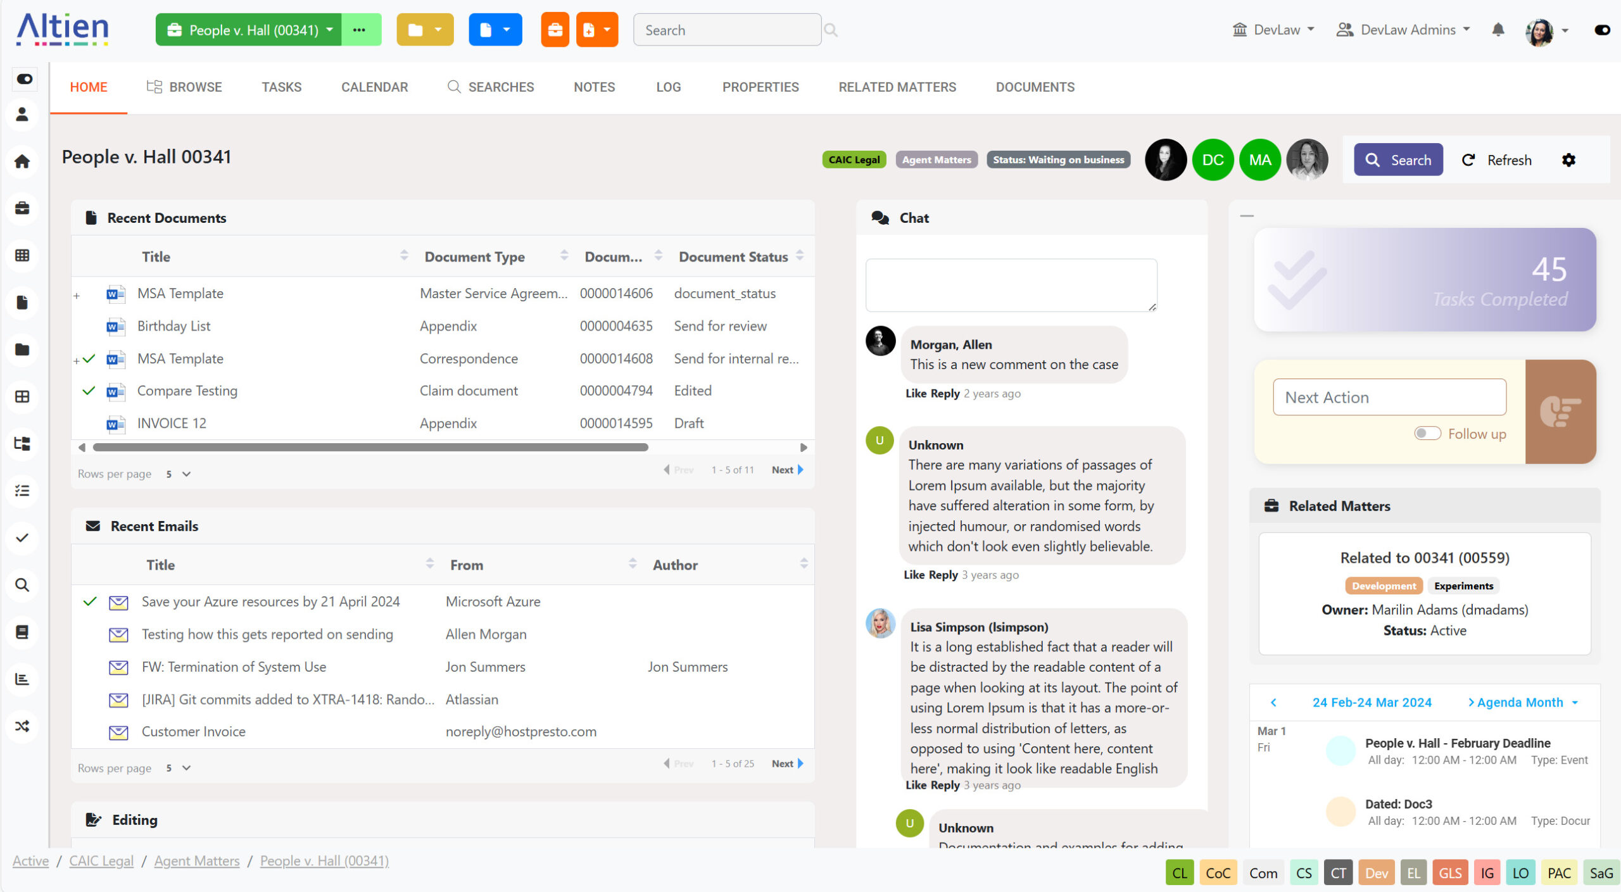Toggle the dark mode switch top right
Image resolution: width=1621 pixels, height=892 pixels.
coord(1602,30)
